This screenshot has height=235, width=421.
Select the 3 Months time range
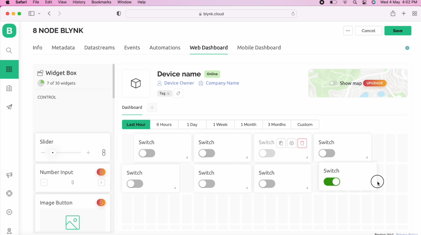[x=277, y=125]
